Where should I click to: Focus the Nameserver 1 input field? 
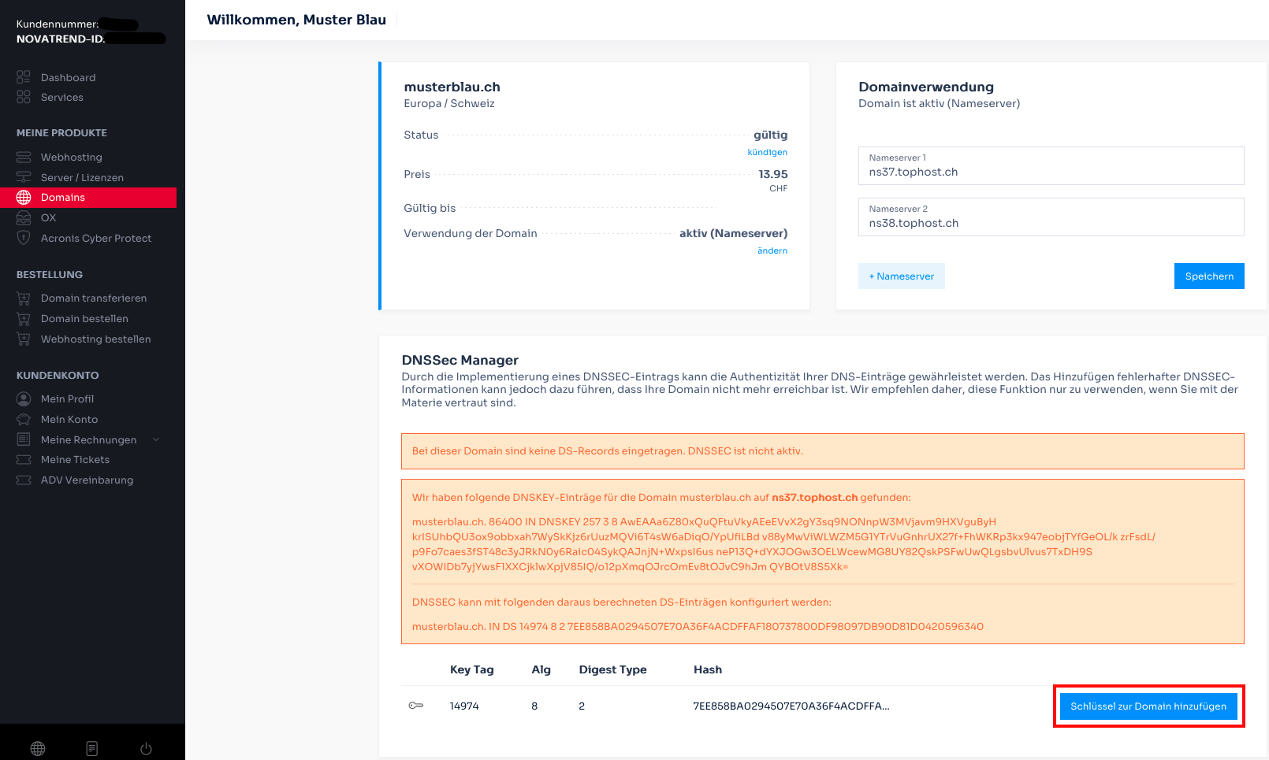tap(1051, 172)
